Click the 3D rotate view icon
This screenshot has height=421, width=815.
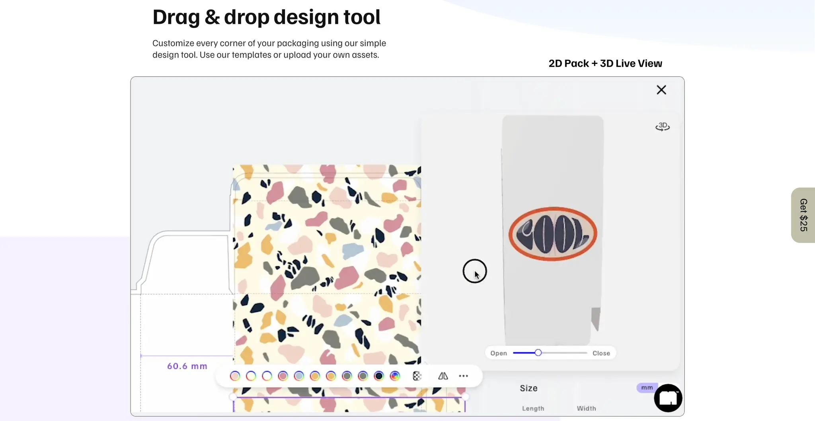pos(663,127)
